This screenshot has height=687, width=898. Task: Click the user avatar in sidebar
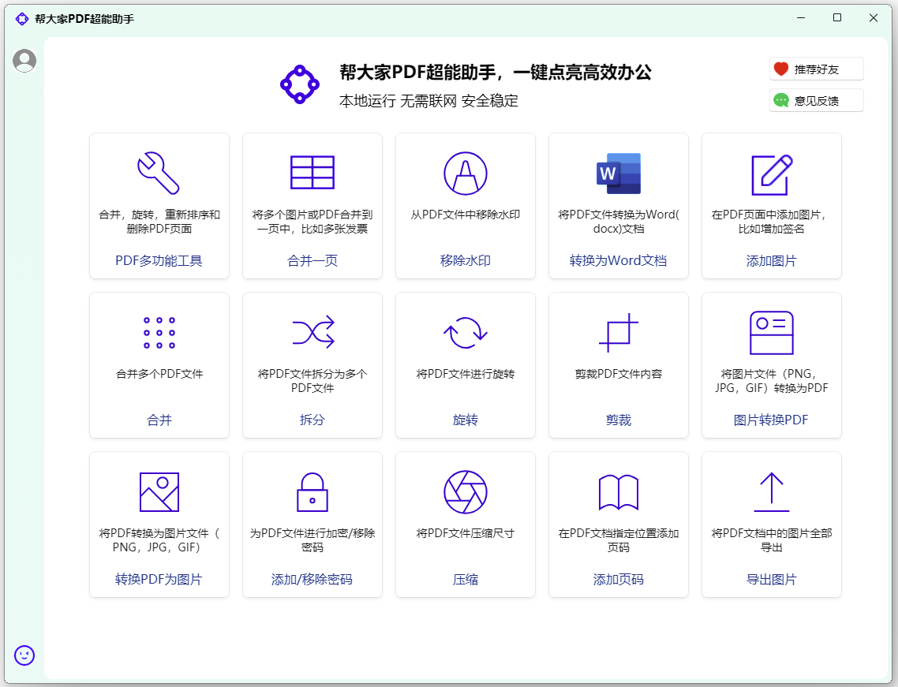pos(24,61)
